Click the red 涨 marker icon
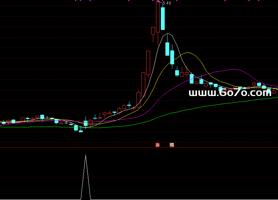This screenshot has height=200, width=278. [x=157, y=145]
